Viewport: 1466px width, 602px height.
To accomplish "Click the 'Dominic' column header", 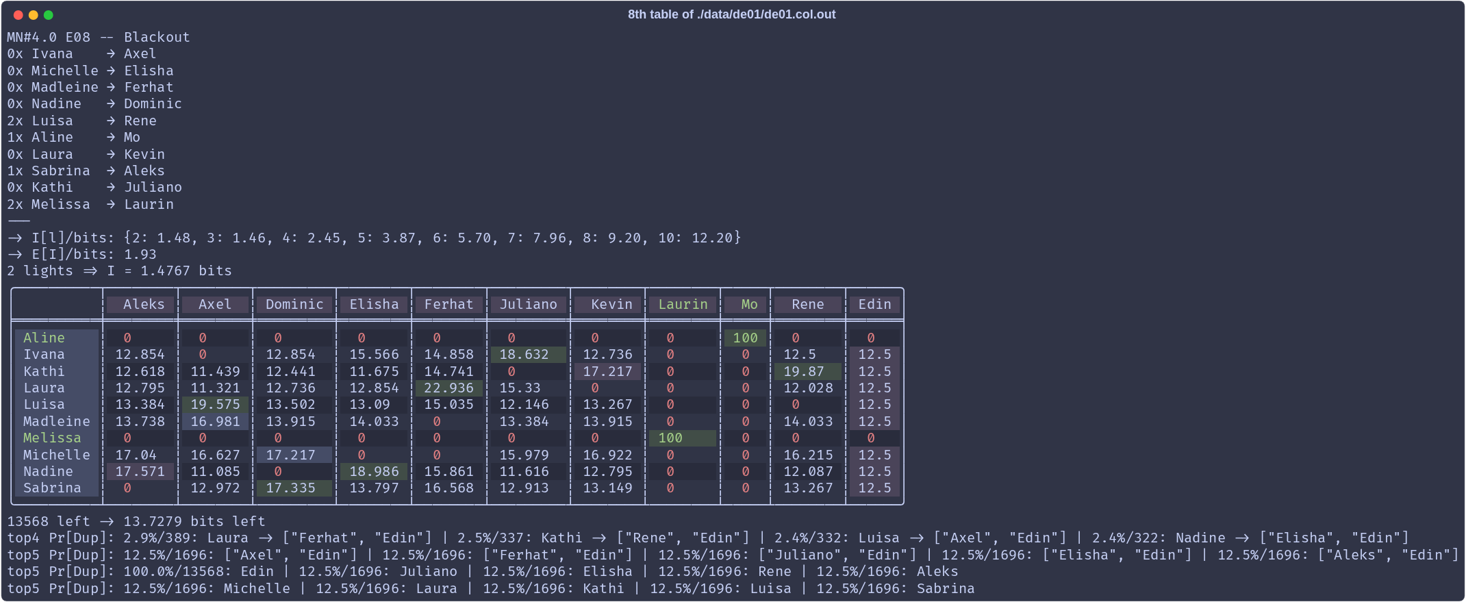I will click(x=294, y=304).
